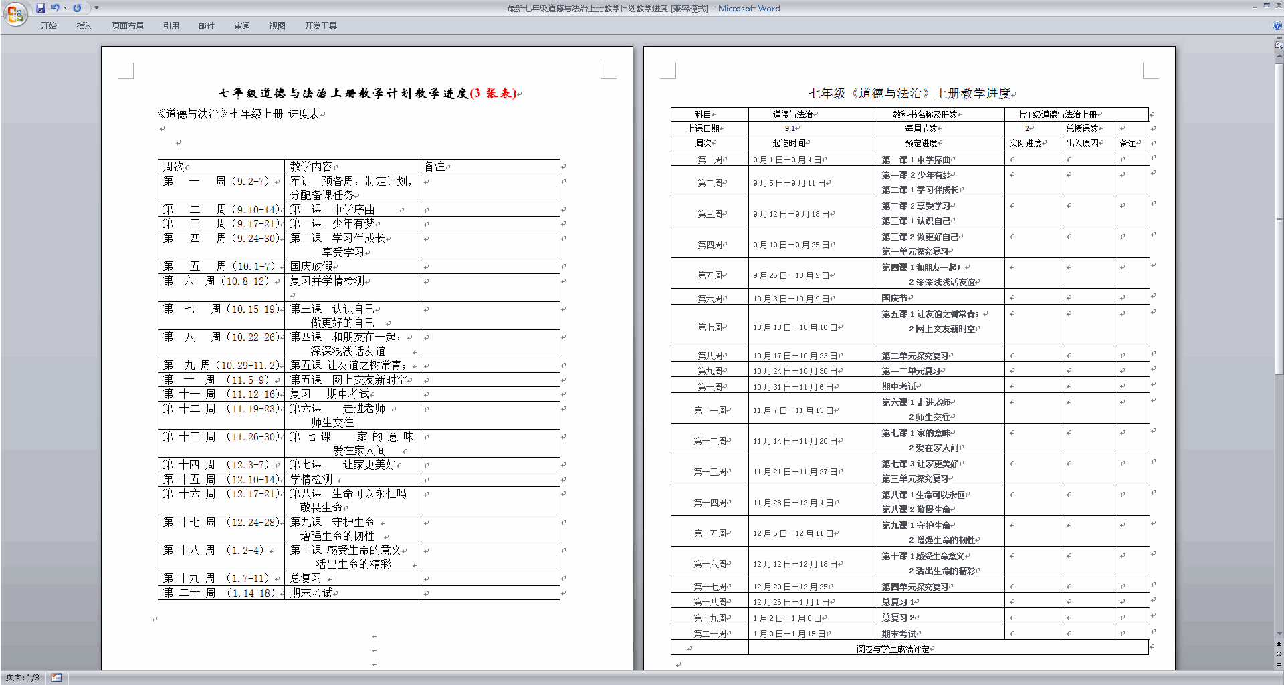Open Word Help question mark icon
The height and width of the screenshot is (685, 1284).
(x=1277, y=25)
